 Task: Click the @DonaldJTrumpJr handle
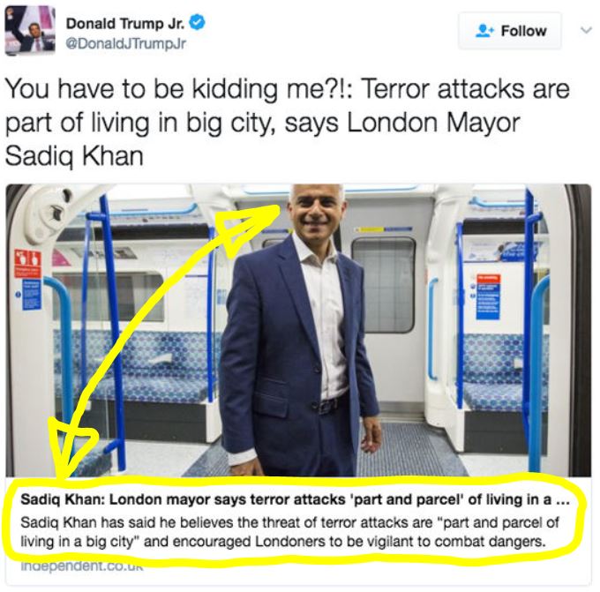coord(126,43)
